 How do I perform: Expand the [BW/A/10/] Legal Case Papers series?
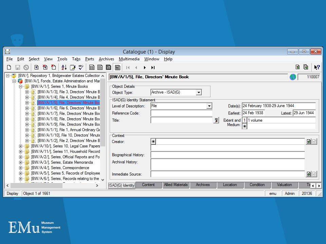[x=21, y=146]
